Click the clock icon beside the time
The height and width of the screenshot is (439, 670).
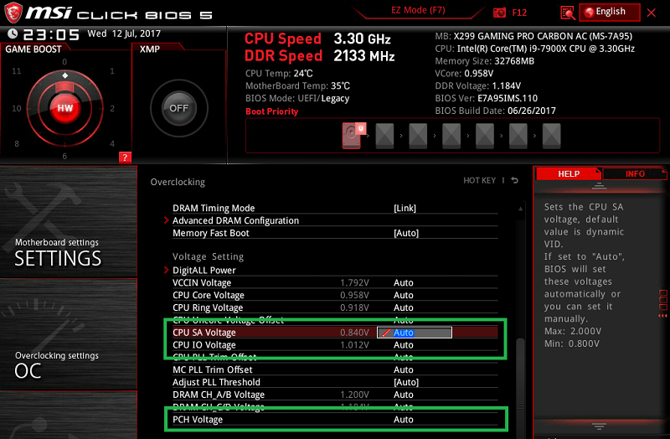(x=13, y=34)
